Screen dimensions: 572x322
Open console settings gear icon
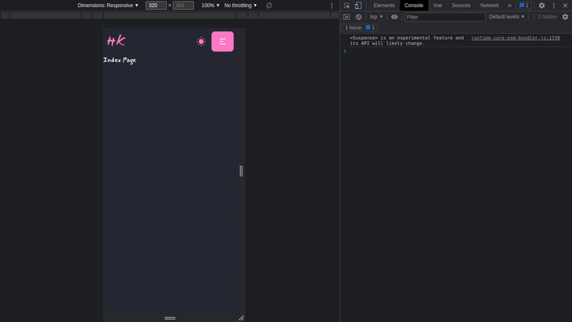coord(565,16)
